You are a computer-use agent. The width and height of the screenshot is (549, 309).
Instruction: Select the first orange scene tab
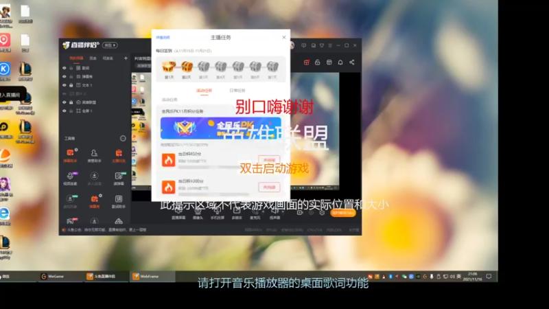coord(76,58)
